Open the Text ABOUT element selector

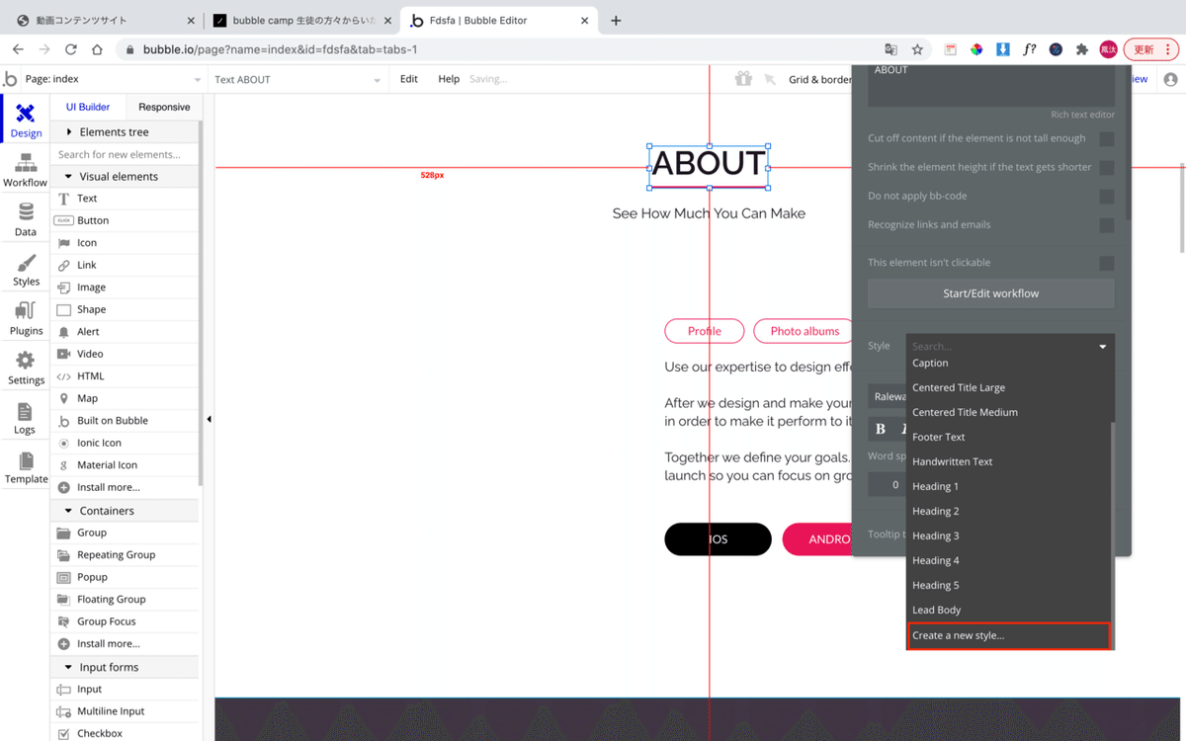(297, 80)
